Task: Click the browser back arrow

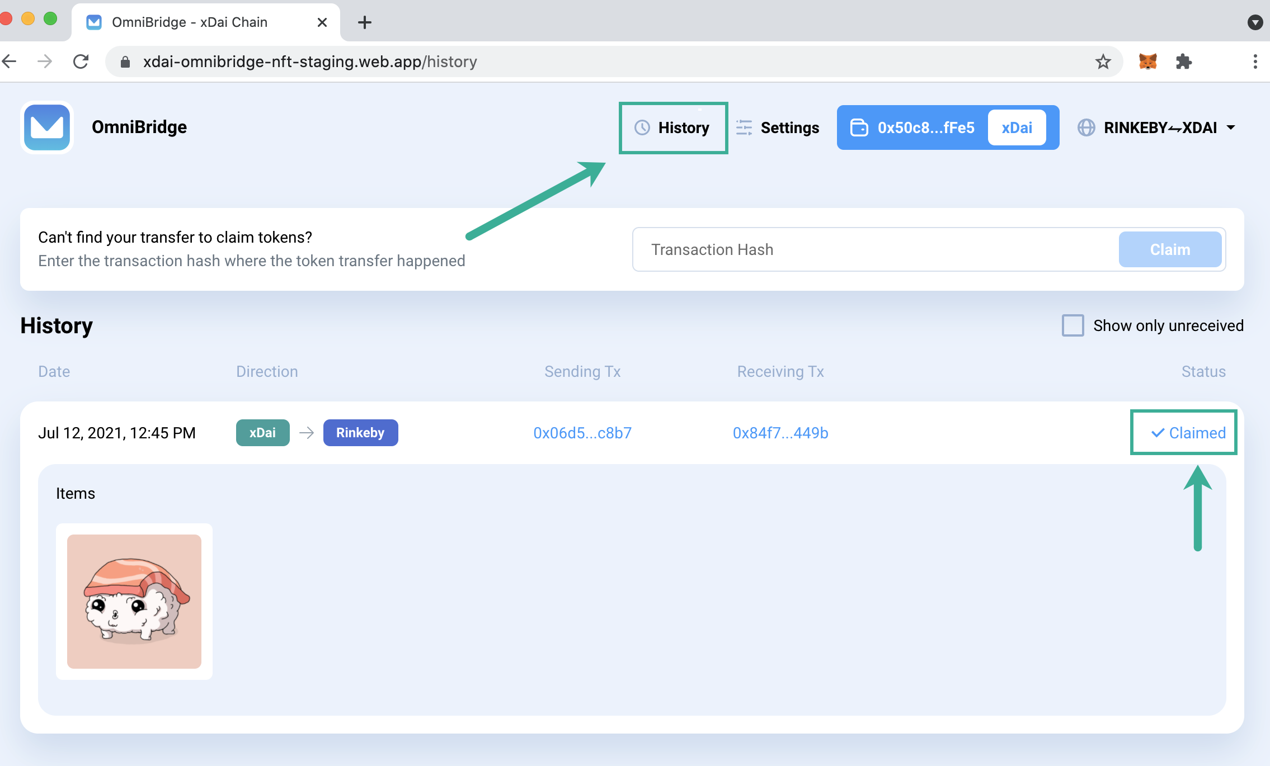Action: pos(10,62)
